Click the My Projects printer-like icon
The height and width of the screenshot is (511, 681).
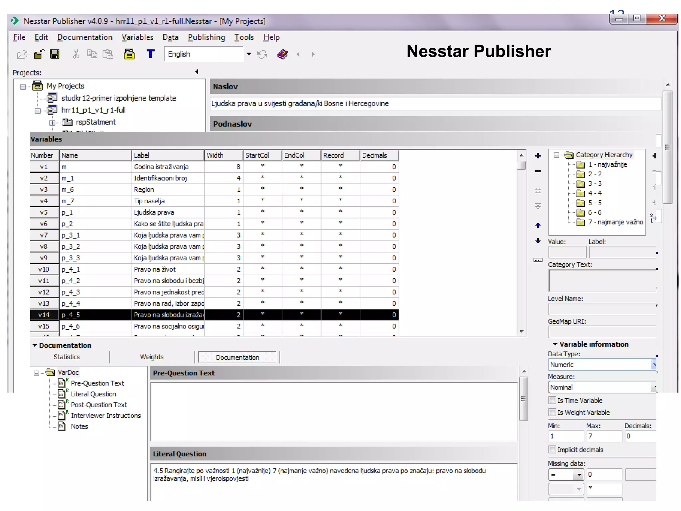pyautogui.click(x=37, y=86)
